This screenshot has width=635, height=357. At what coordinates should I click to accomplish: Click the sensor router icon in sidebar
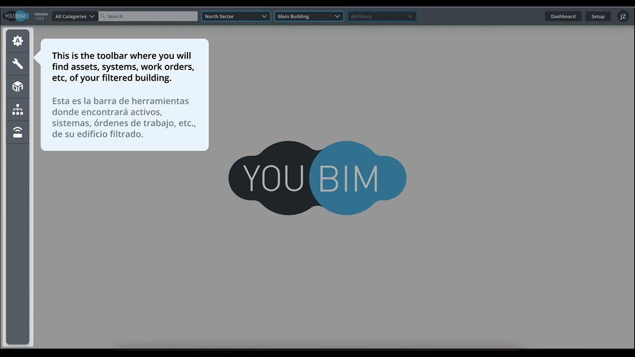pos(18,132)
